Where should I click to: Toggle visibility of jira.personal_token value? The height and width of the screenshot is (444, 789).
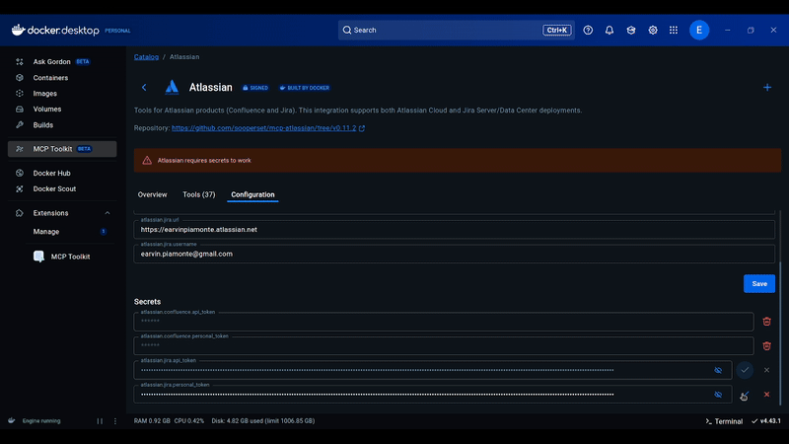point(718,395)
